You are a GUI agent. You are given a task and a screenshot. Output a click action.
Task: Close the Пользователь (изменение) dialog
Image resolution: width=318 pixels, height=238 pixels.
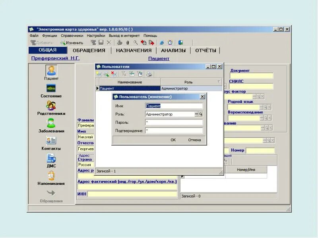(202, 97)
